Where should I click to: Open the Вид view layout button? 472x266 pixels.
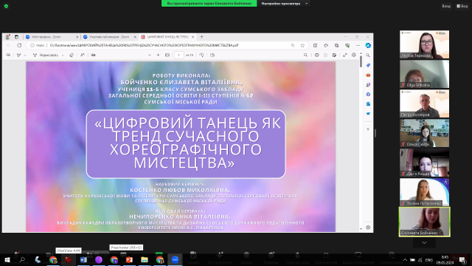point(462,6)
